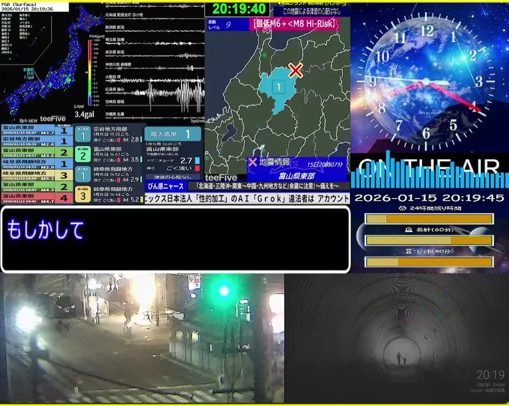Click the intensity 1 badge for 岐阜県飛騨地方 14:52ごろ
The height and width of the screenshot is (406, 509).
click(83, 174)
